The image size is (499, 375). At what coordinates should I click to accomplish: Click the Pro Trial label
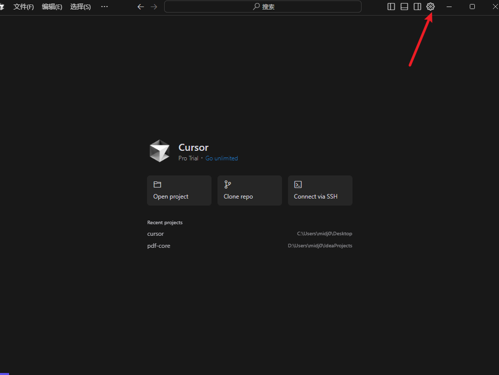(188, 158)
